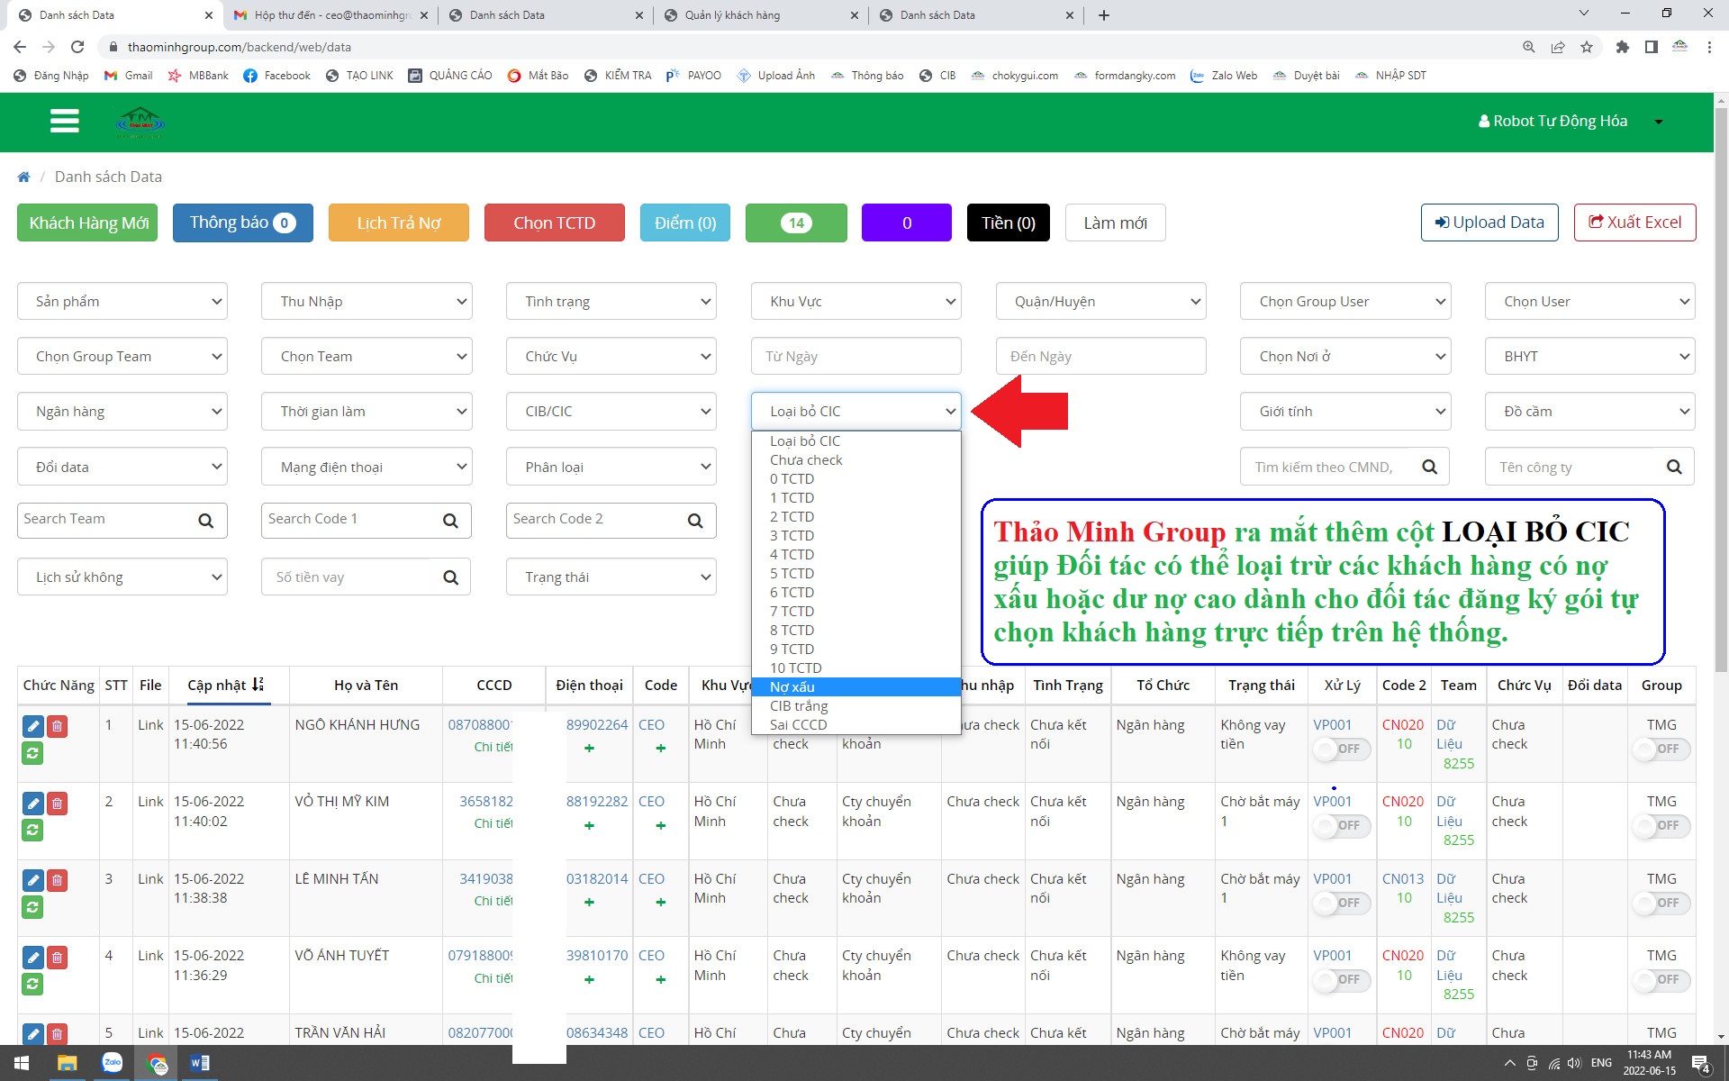Expand the Sản phẩm dropdown
The image size is (1729, 1081).
tap(122, 302)
